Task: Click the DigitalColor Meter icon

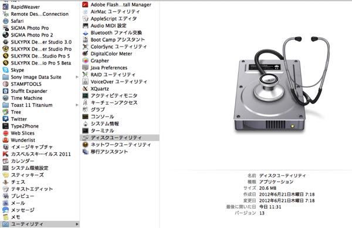Action: [x=85, y=53]
